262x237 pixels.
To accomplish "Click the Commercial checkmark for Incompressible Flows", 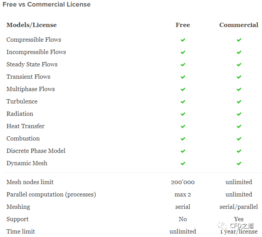I will click(x=239, y=52).
